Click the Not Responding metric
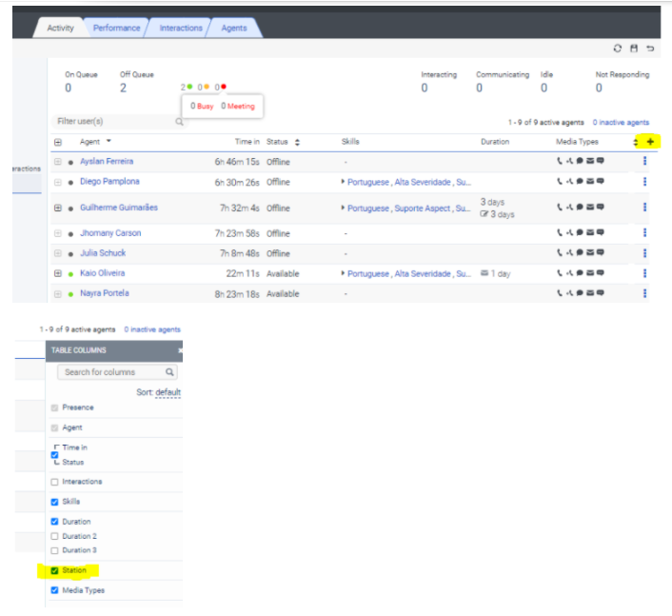The width and height of the screenshot is (672, 616). click(x=623, y=82)
